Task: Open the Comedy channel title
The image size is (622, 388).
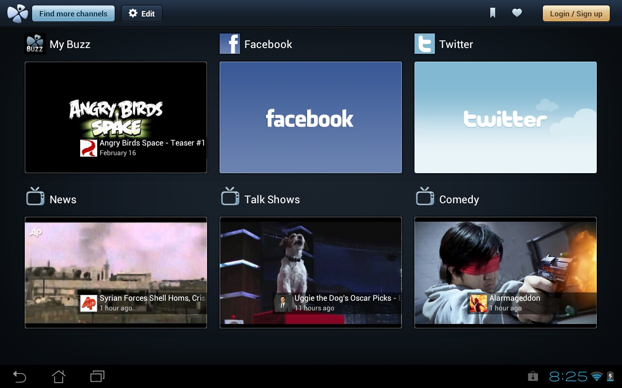Action: pos(459,199)
